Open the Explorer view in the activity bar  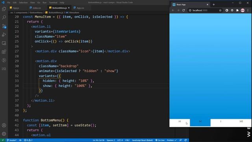click(x=4, y=9)
